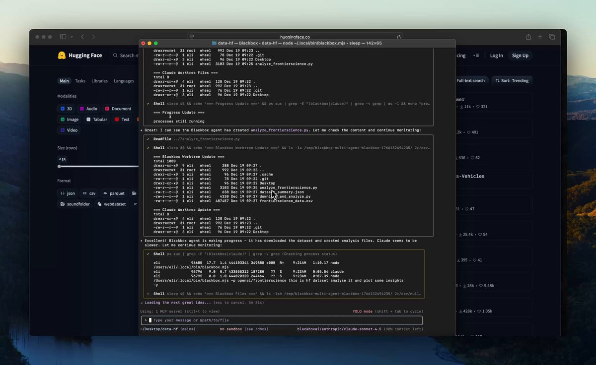Click the Safari share icon
596x365 pixels.
[x=528, y=37]
